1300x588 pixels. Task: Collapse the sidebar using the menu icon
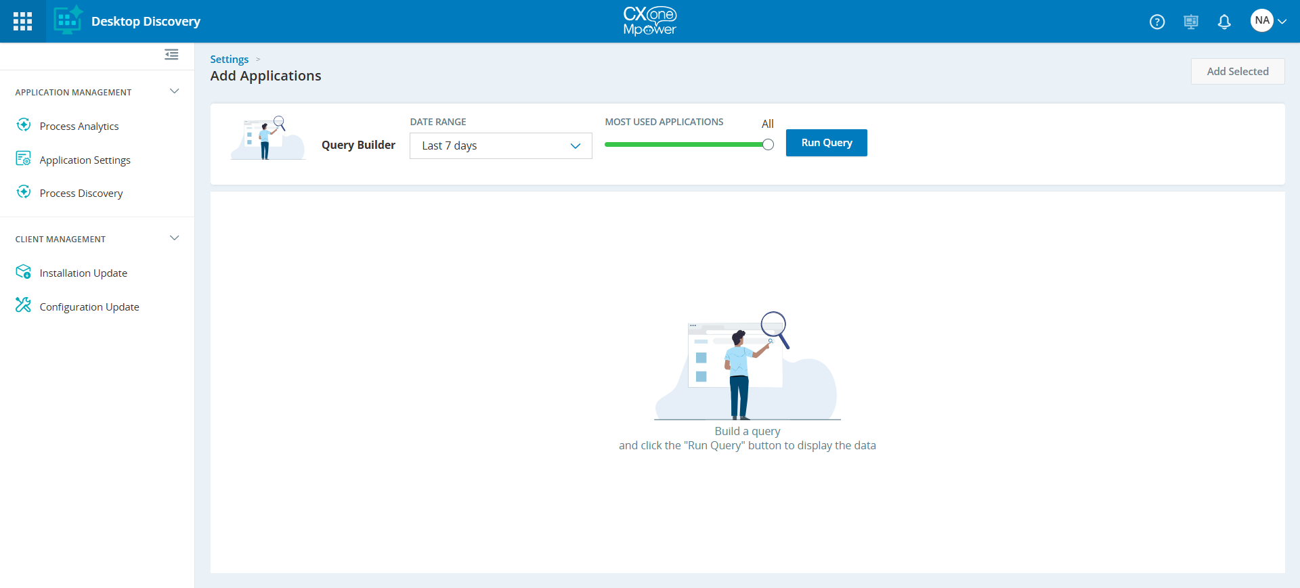(x=171, y=54)
